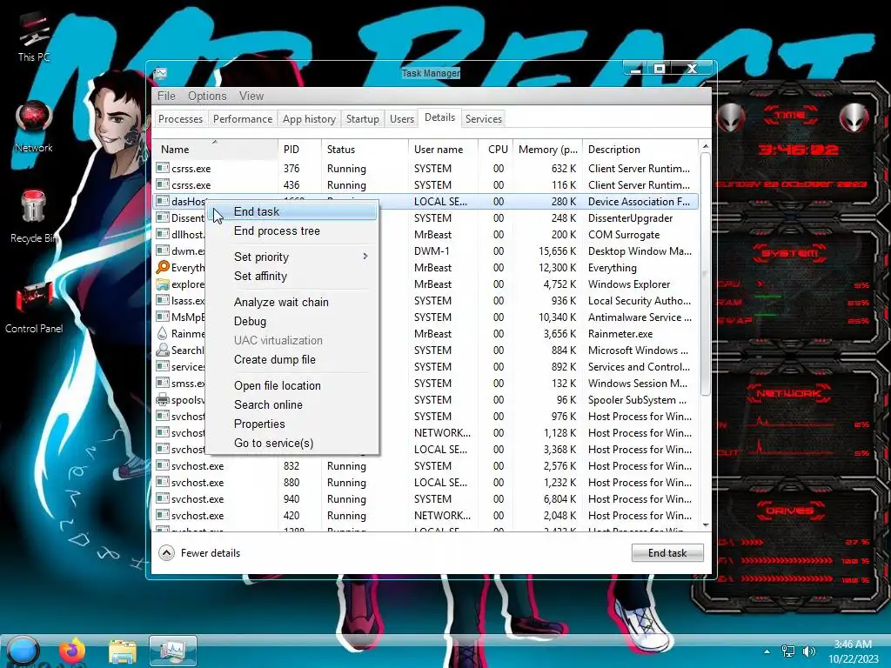Select Open file location
This screenshot has width=891, height=668.
click(x=291, y=385)
